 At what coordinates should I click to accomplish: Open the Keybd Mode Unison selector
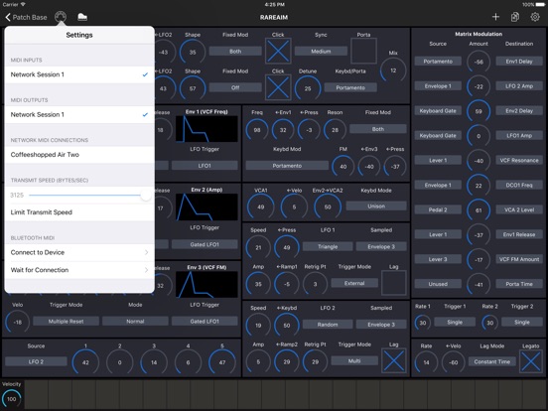coord(376,206)
